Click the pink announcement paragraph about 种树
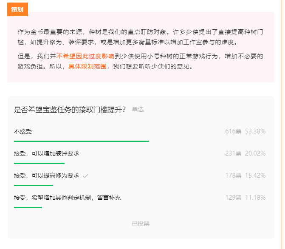 (140, 37)
